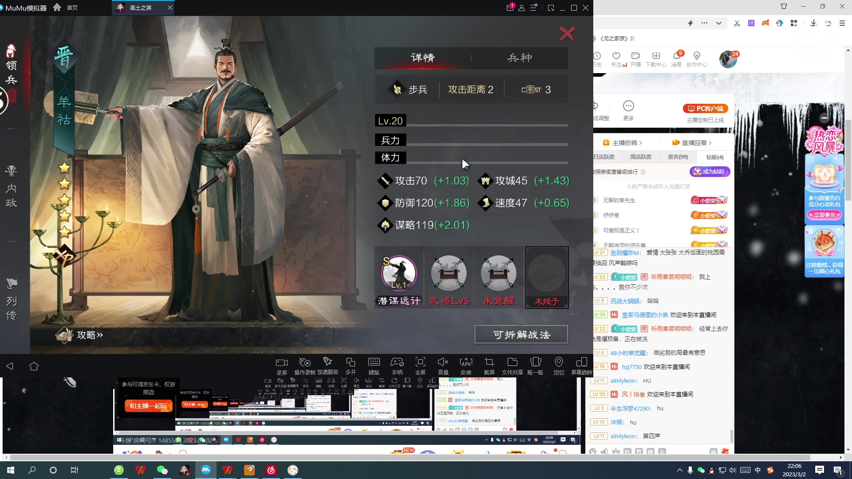The width and height of the screenshot is (852, 479).
Task: Open MuMu mail icon with notification badge
Action: [x=510, y=8]
